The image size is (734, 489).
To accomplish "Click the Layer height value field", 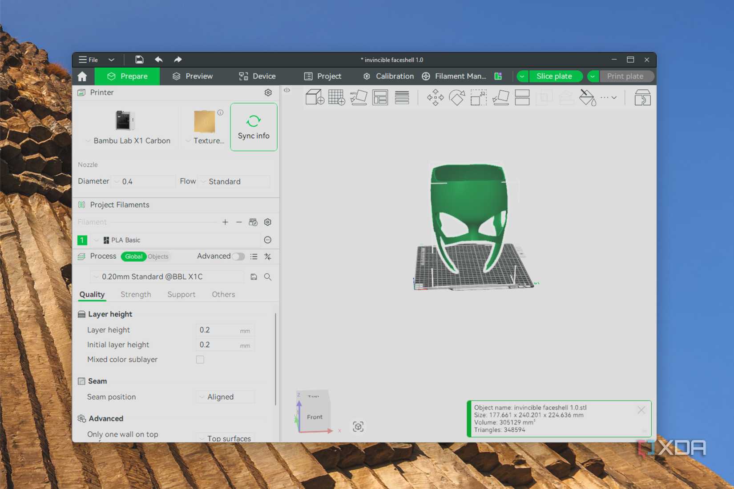I will click(225, 330).
